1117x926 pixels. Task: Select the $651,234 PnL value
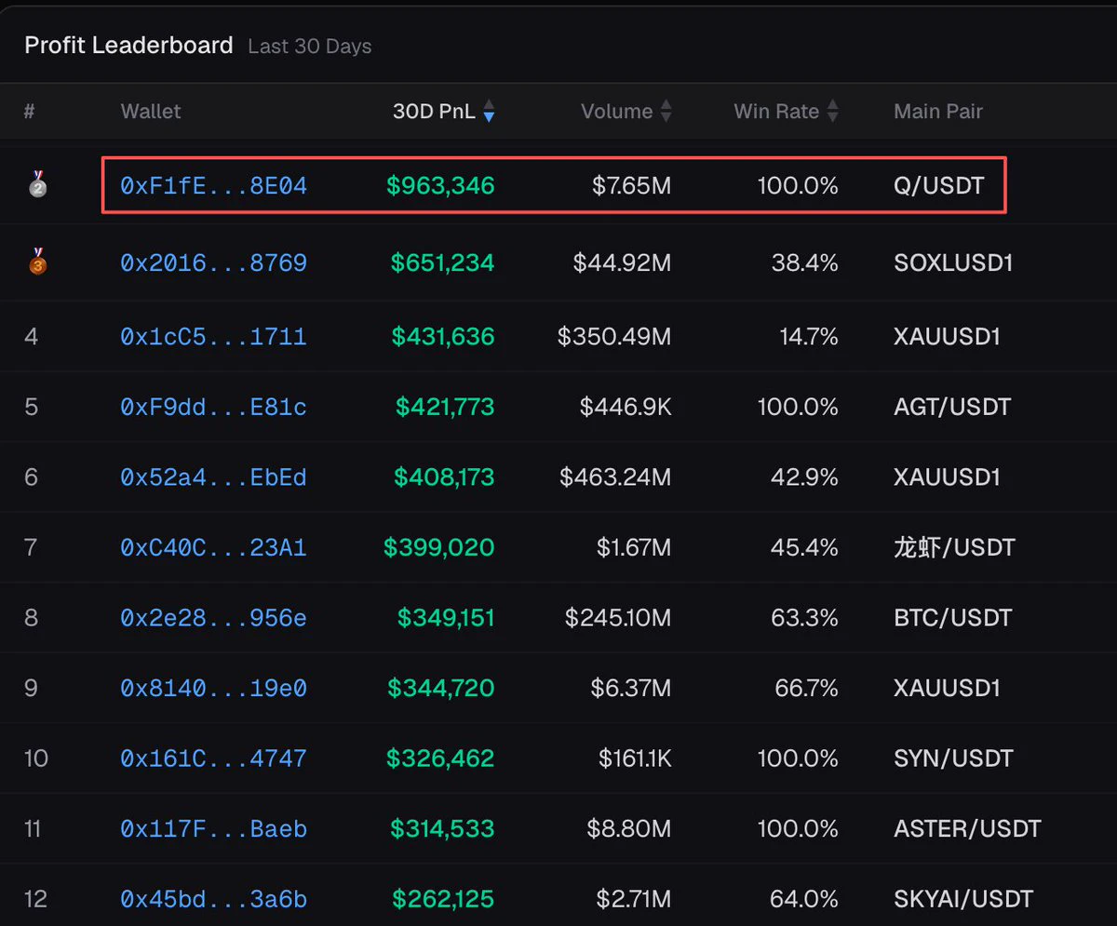click(443, 263)
